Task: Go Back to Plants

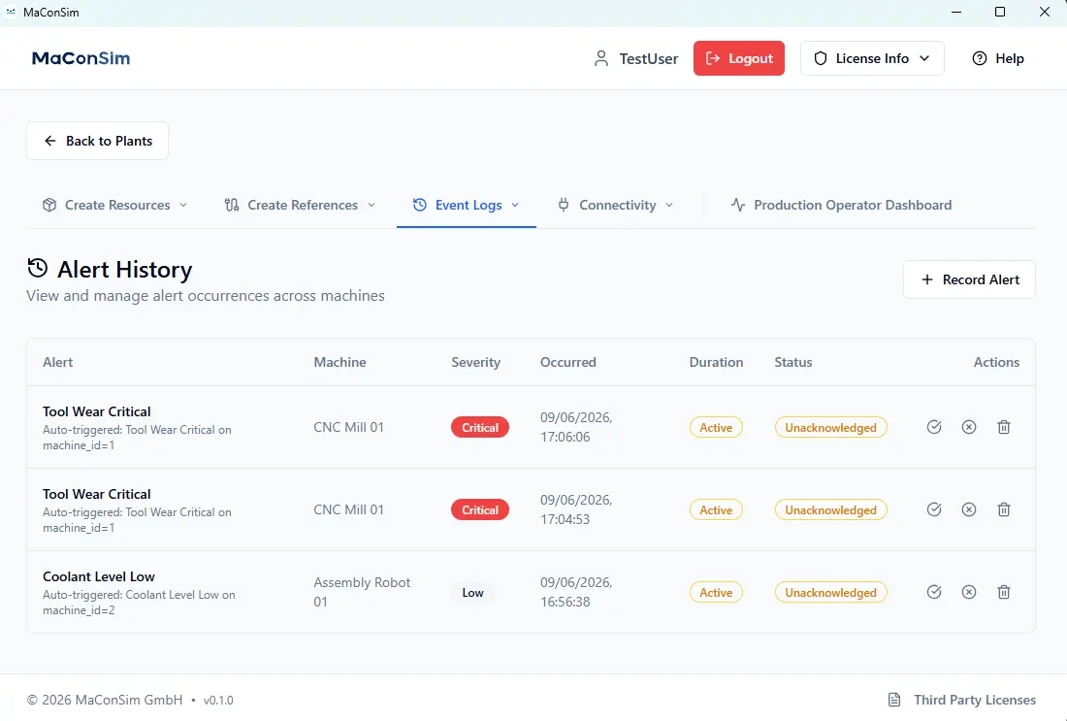Action: (x=97, y=141)
